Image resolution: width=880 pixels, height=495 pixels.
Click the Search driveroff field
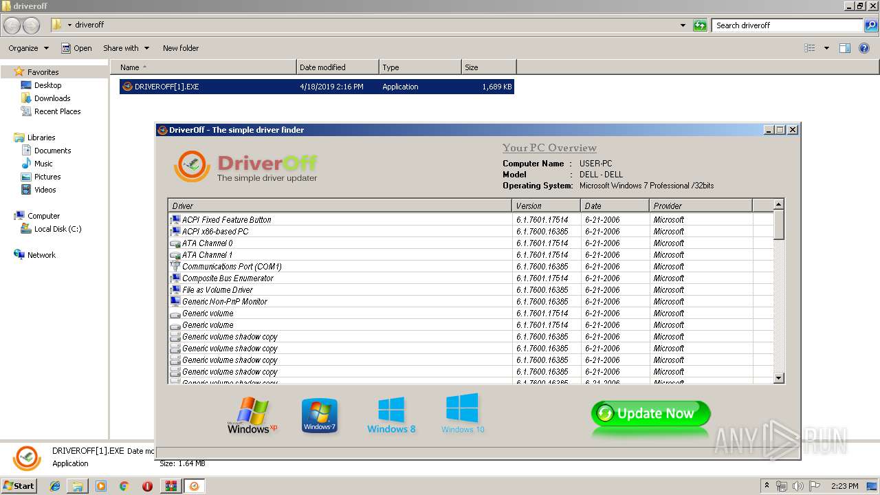[x=788, y=25]
